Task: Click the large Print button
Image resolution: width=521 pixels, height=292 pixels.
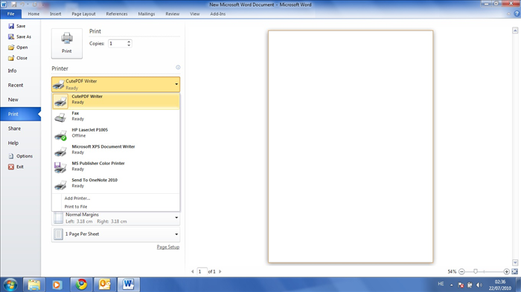Action: 67,44
